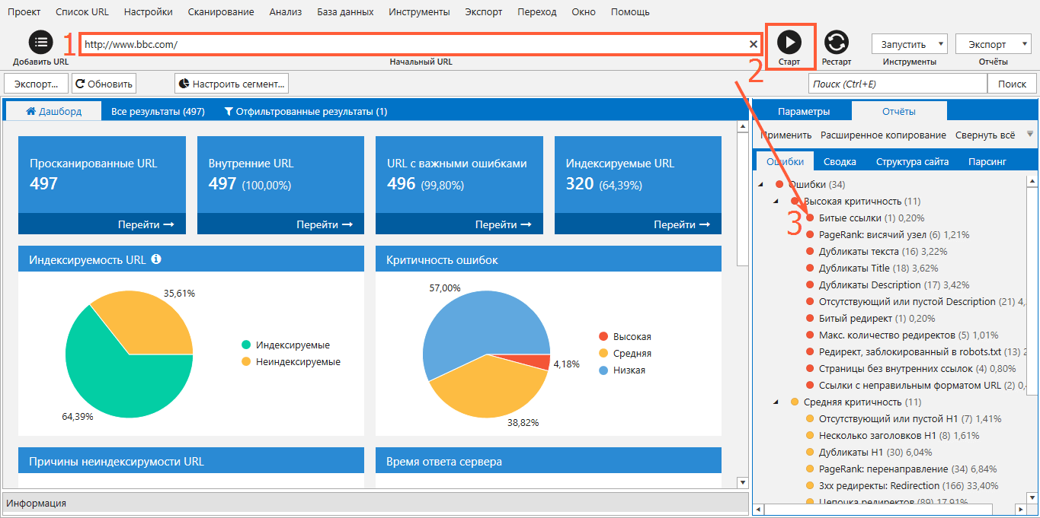Open the Структура сайта tab
The height and width of the screenshot is (518, 1040).
[x=912, y=161]
